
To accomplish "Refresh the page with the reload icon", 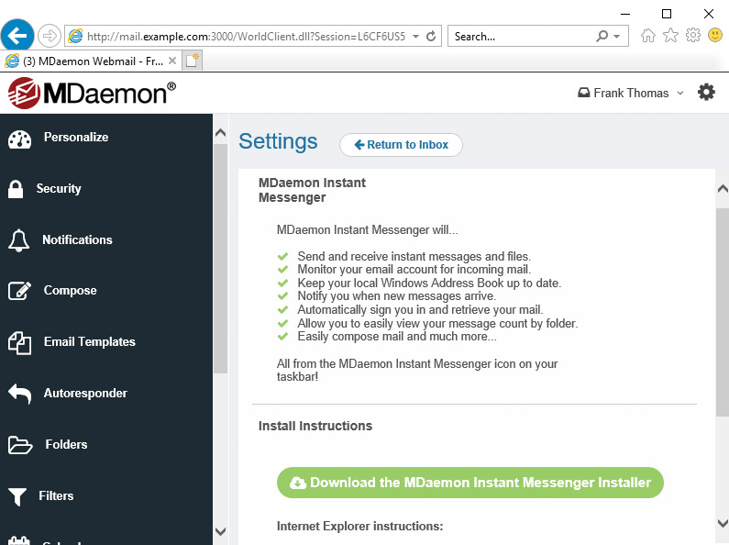I will [x=431, y=36].
